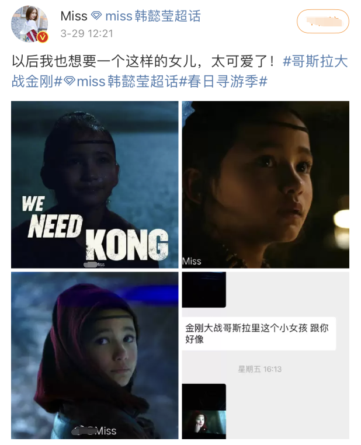Tap the chat message about 金刚大战哥斯拉
Viewport: 361px width, 445px height.
pos(259,333)
